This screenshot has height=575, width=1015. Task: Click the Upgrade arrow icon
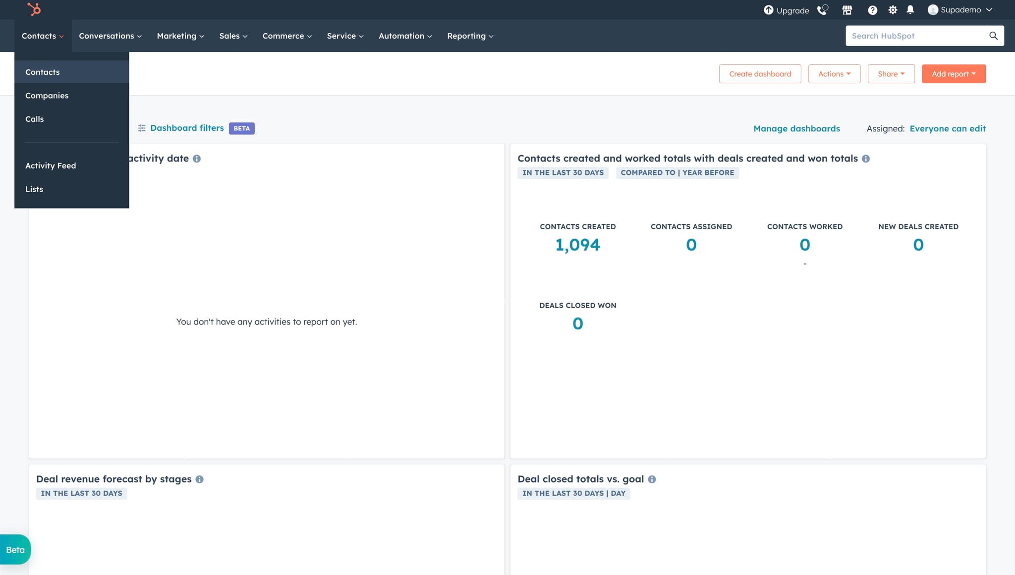768,10
